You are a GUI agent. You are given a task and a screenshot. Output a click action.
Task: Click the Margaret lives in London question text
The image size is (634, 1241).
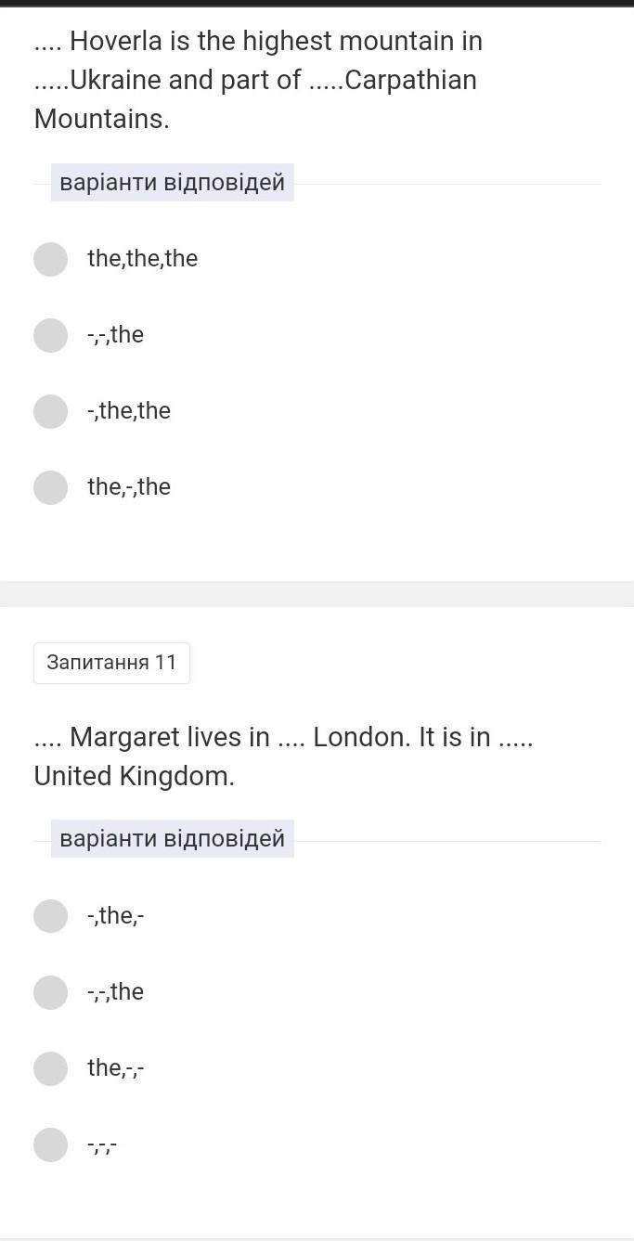pyautogui.click(x=283, y=756)
